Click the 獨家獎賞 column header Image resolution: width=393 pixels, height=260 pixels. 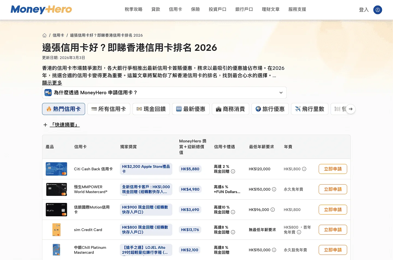[x=128, y=147]
